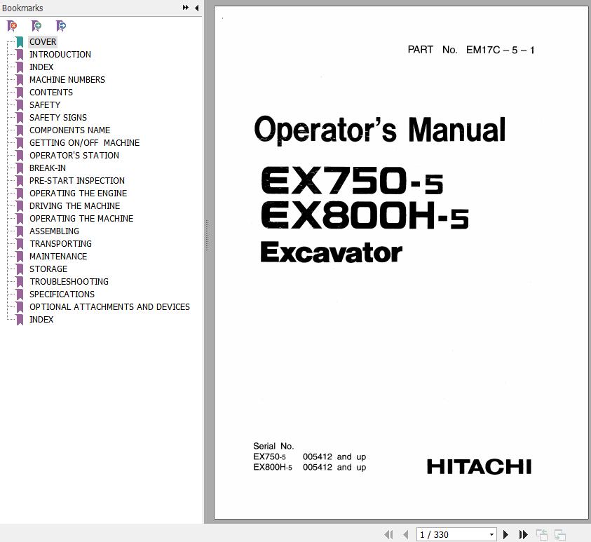
Task: Go to next page arrow
Action: (x=505, y=534)
